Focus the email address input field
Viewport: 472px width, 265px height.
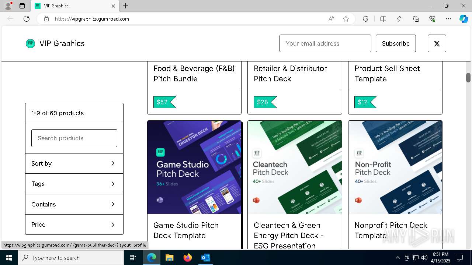[325, 43]
